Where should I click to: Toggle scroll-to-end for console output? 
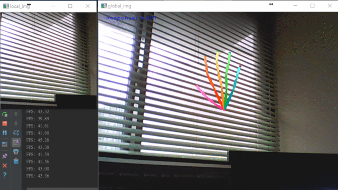16,142
